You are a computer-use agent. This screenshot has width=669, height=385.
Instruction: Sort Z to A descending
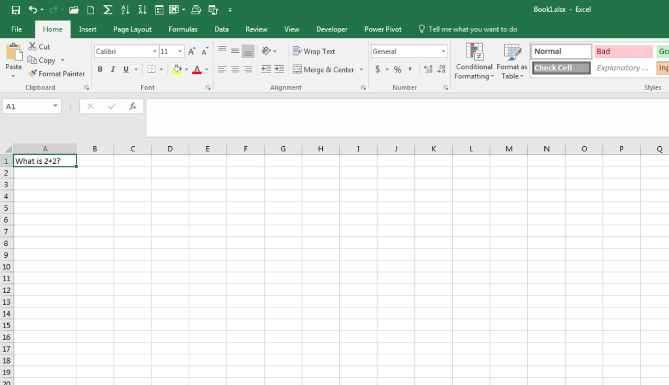click(x=142, y=10)
